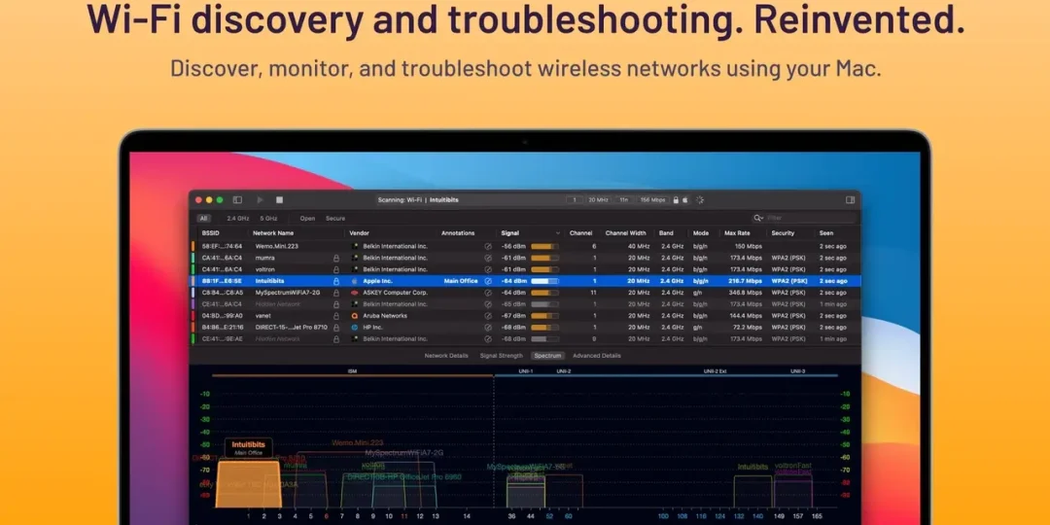Click the lock icon in the mumra row
Viewport: 1050px width, 525px height.
point(336,258)
